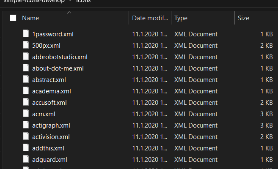Click the abstract.xml file icon

(x=26, y=79)
